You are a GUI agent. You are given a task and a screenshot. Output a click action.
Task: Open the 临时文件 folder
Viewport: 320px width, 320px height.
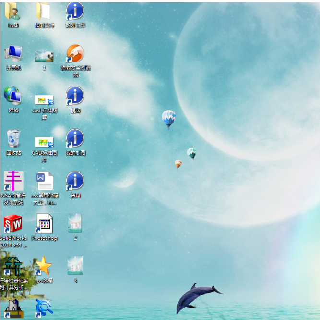coord(44,12)
